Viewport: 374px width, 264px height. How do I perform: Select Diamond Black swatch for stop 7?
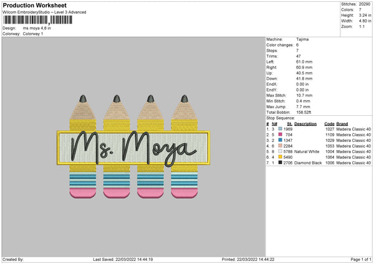[280, 163]
